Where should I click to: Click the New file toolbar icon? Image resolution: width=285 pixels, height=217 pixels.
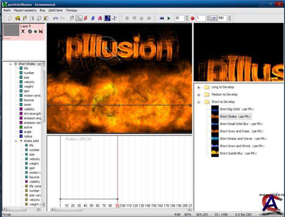(x=10, y=18)
